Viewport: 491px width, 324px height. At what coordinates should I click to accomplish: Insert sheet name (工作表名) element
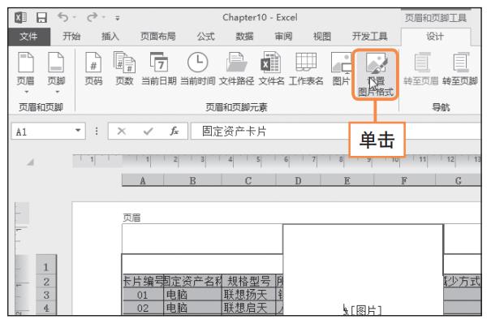pyautogui.click(x=306, y=69)
